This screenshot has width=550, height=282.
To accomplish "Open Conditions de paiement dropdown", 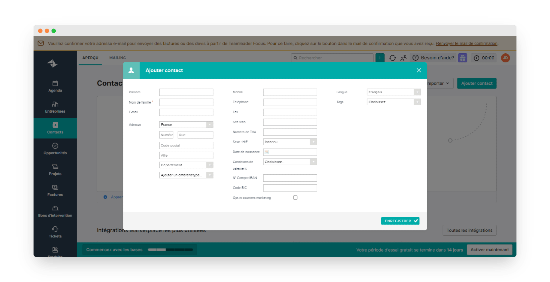I will click(290, 162).
